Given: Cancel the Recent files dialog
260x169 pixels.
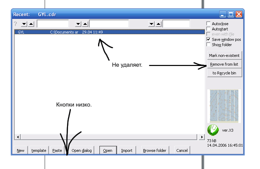Looking at the screenshot, I should point(182,150).
